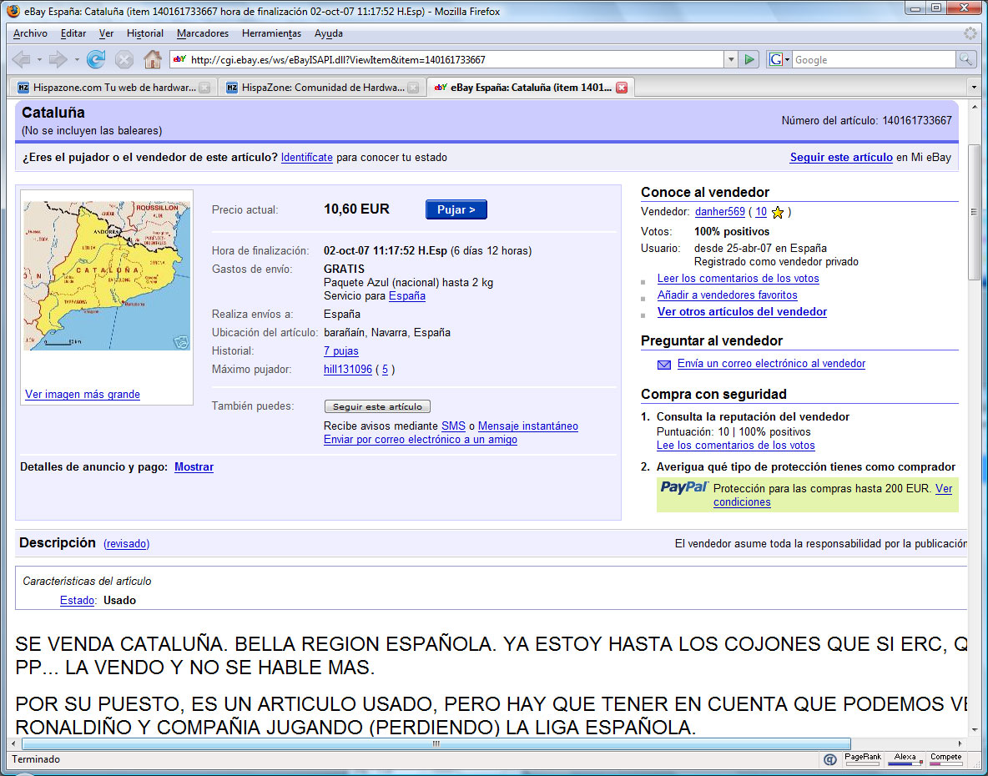Open seller profile danher569
Viewport: 988px width, 776px height.
click(719, 212)
